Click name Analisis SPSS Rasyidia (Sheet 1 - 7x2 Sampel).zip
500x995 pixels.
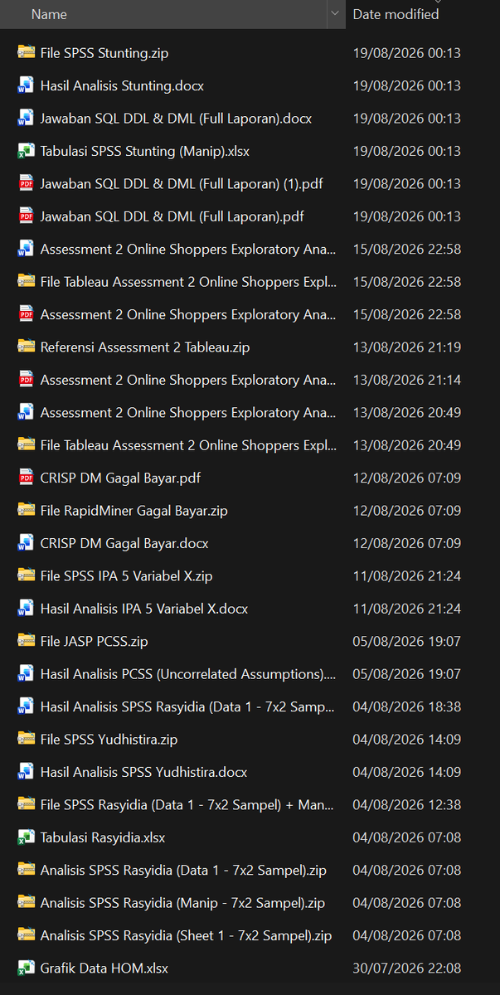tap(186, 935)
